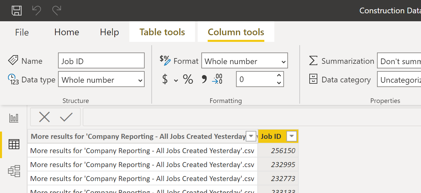Commit formula with the checkmark button

click(x=66, y=117)
